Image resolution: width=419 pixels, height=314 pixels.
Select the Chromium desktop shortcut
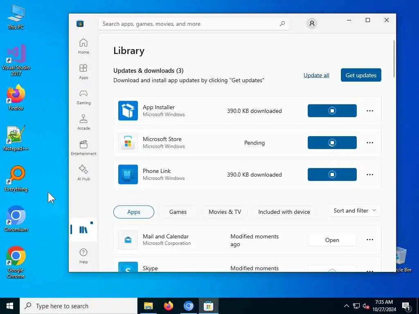point(16,219)
